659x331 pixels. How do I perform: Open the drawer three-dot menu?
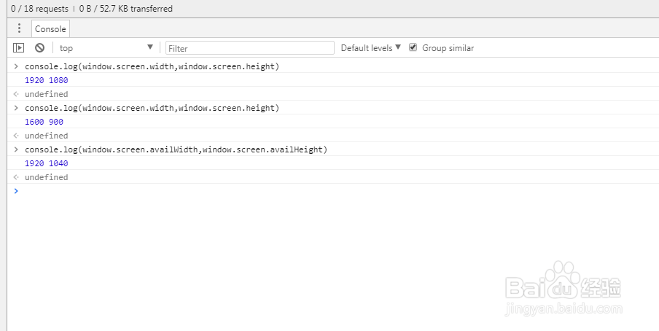point(19,28)
